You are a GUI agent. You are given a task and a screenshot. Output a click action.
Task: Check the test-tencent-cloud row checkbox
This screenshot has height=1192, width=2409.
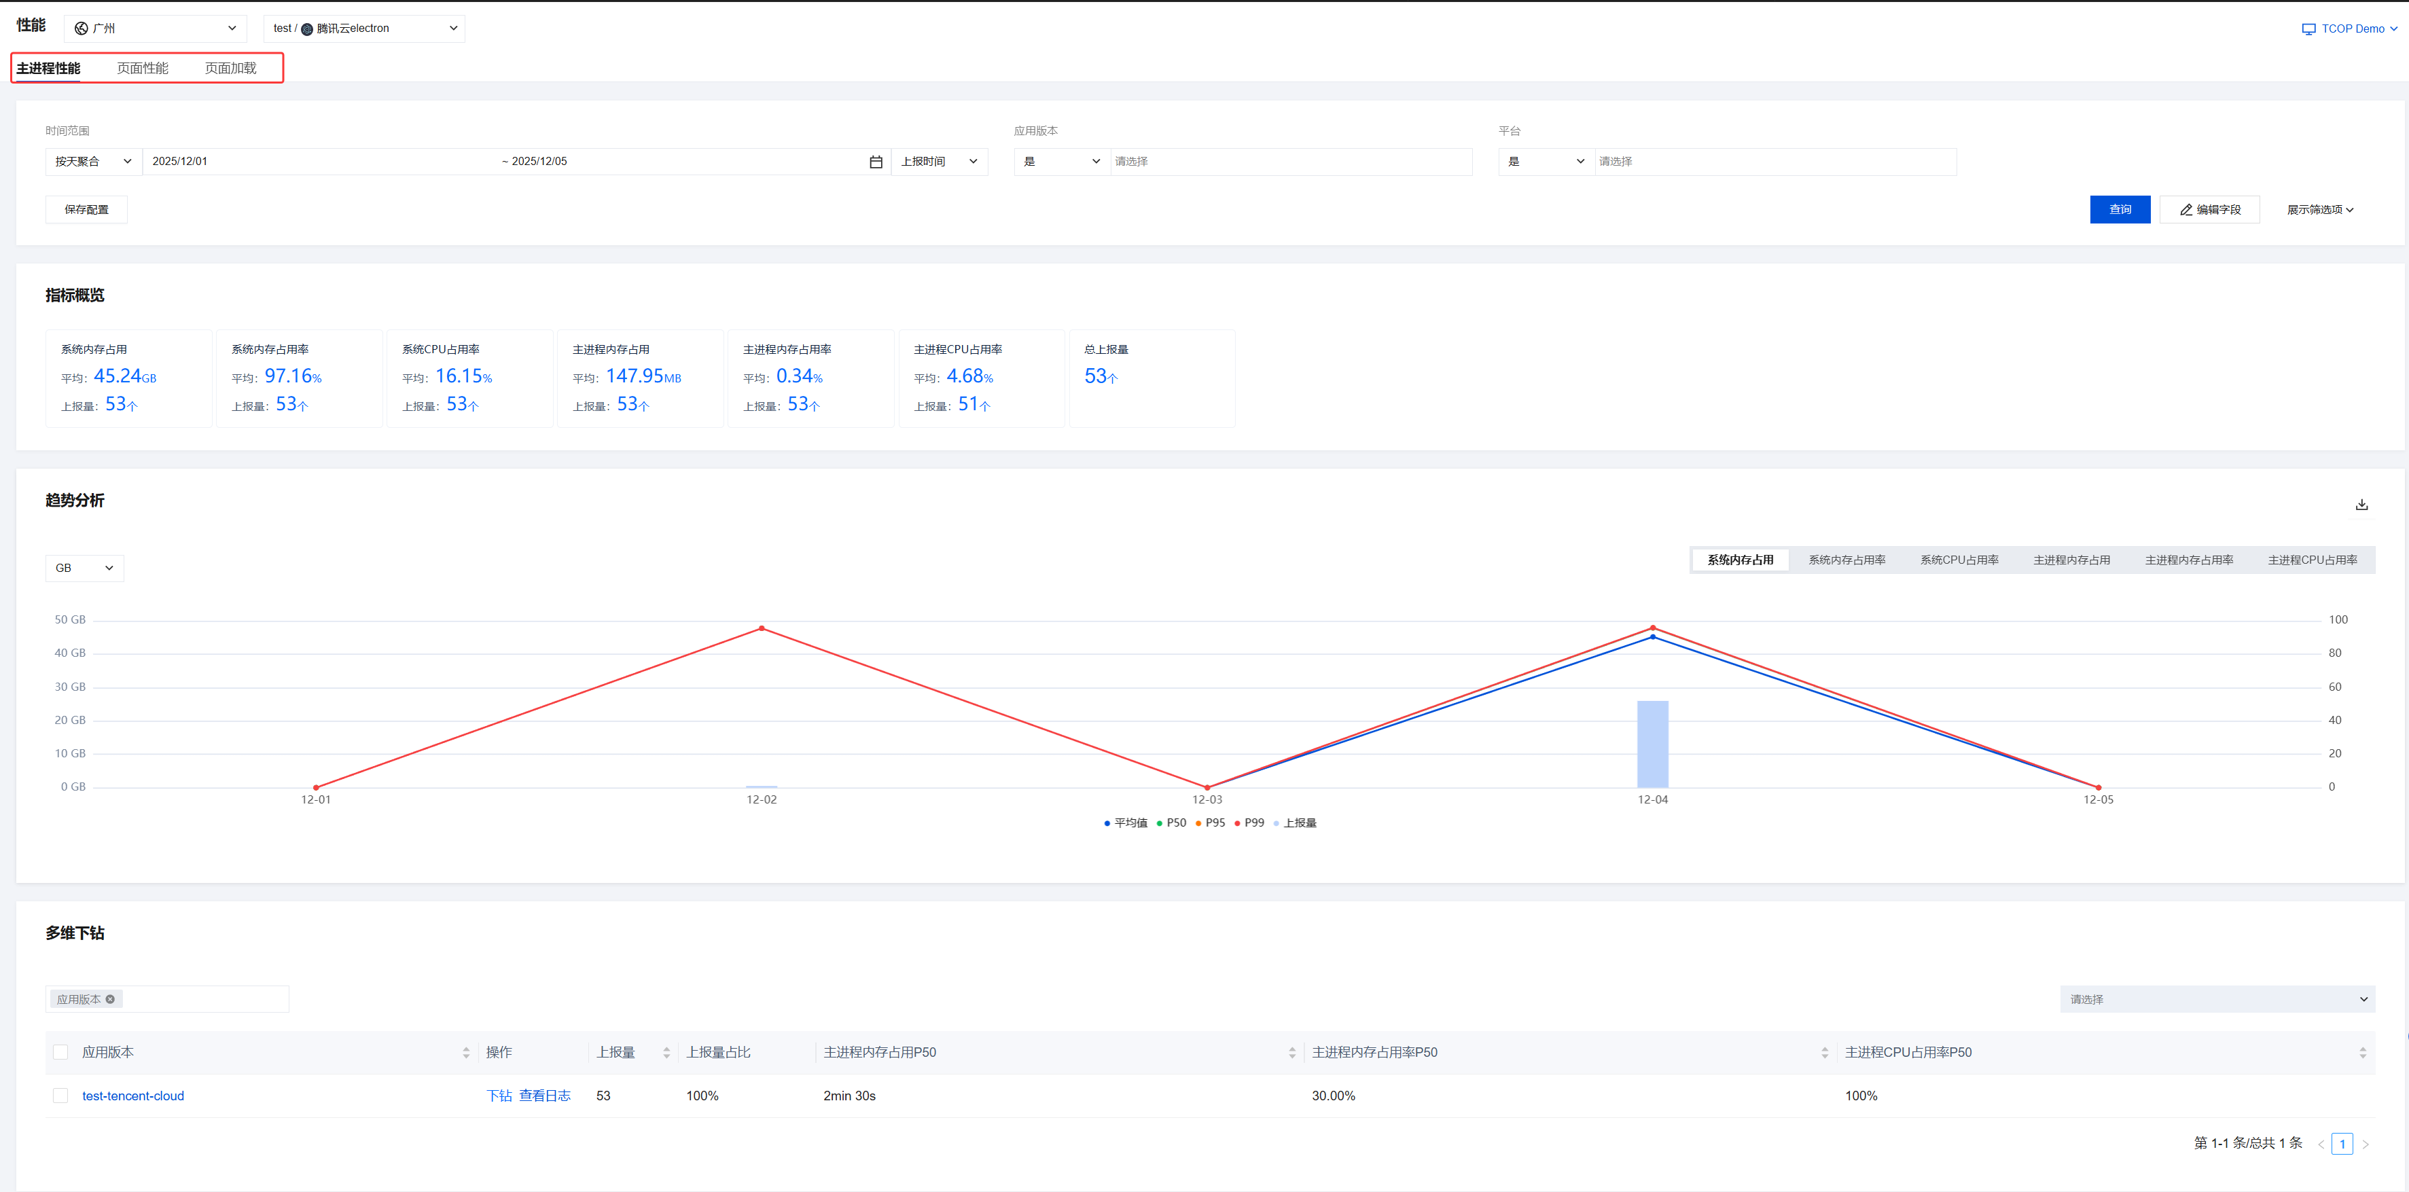pyautogui.click(x=60, y=1096)
